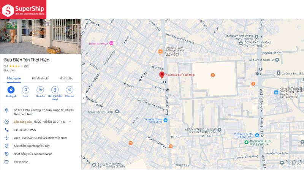
Task: Save the place with Lưu icon
Action: coord(25,90)
